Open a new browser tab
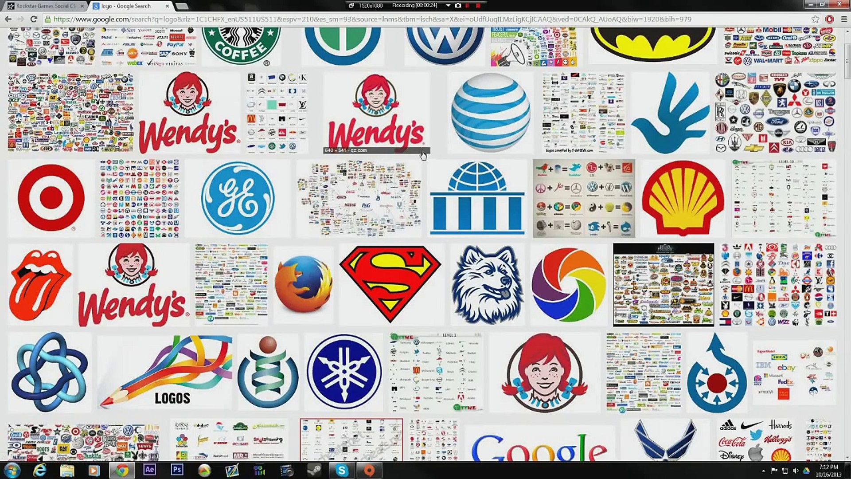The image size is (851, 479). point(182,6)
